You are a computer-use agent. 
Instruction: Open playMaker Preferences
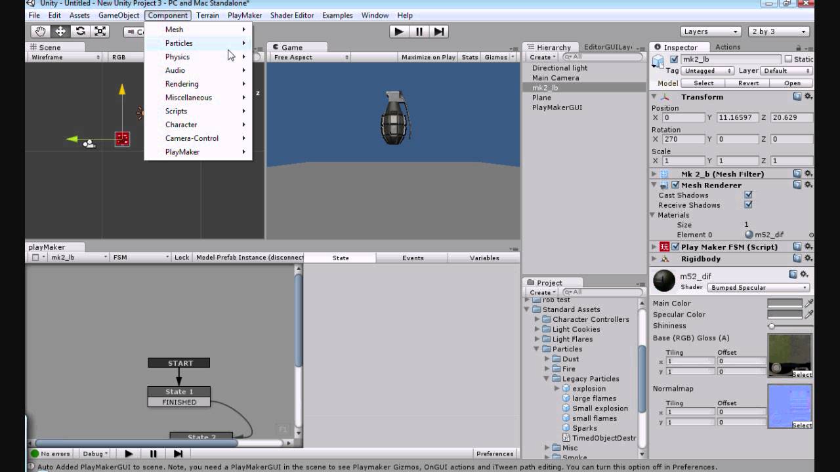[x=495, y=454]
